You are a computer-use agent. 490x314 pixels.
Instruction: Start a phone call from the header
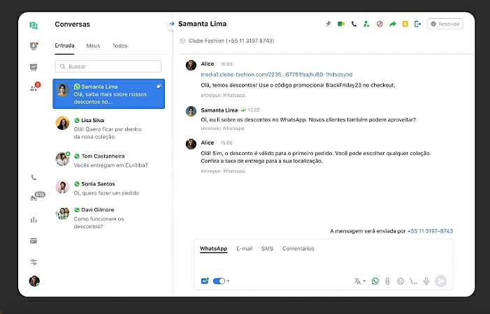(x=354, y=24)
